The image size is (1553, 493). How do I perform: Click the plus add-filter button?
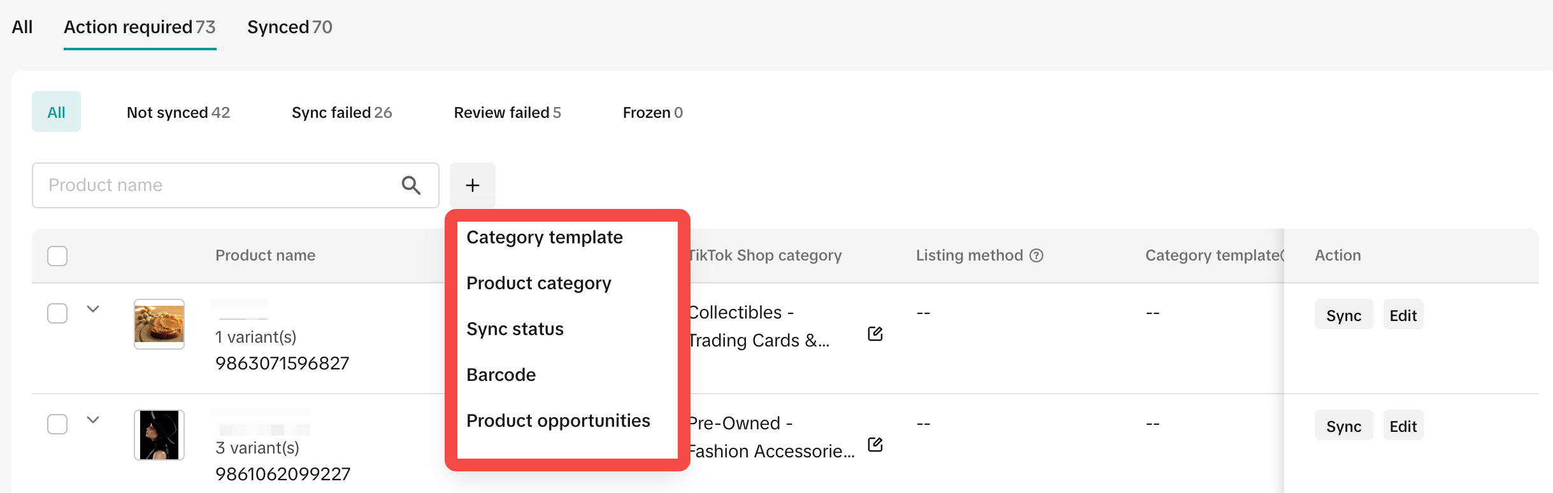coord(472,185)
